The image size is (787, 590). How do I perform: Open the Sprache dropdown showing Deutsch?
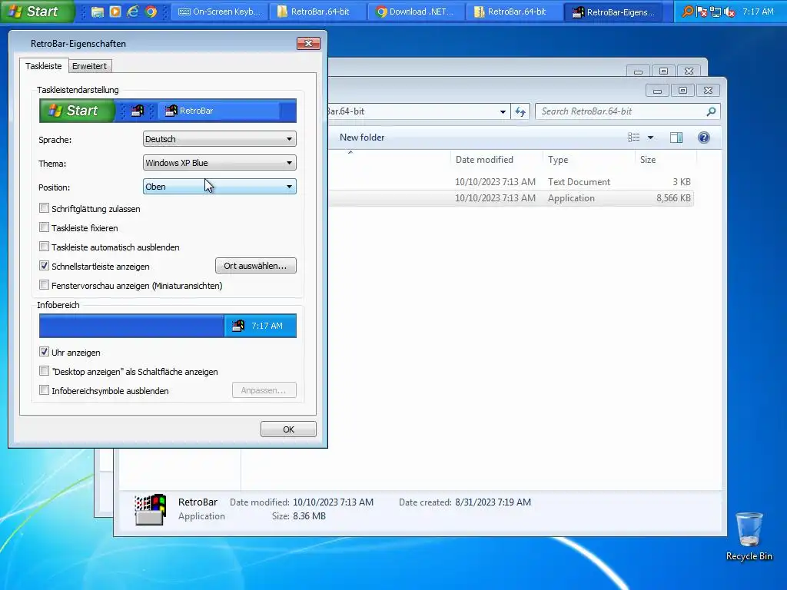tap(219, 139)
